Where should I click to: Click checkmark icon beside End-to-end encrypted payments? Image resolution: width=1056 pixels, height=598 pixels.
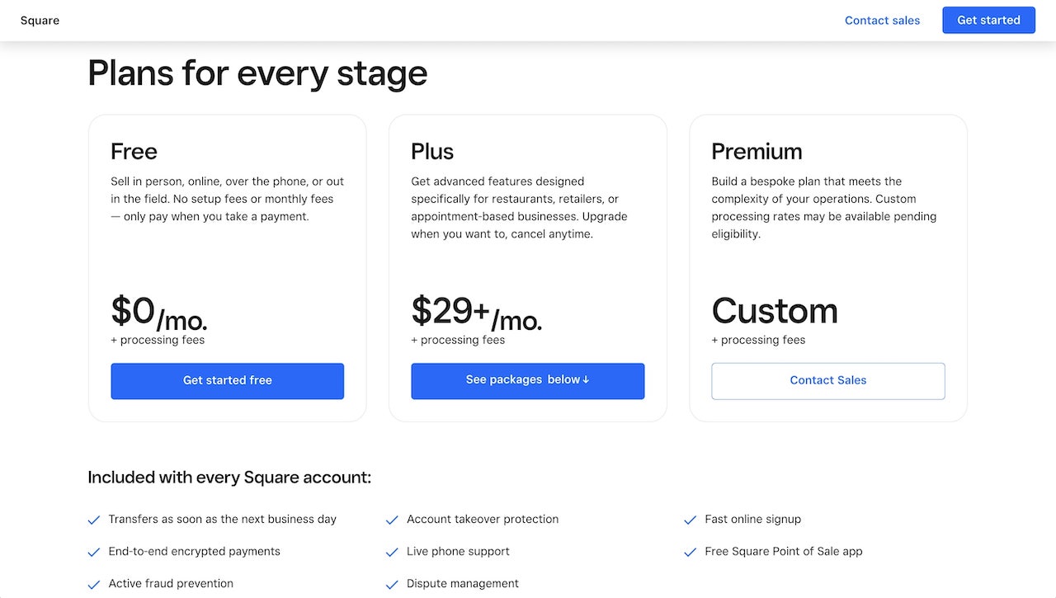94,552
